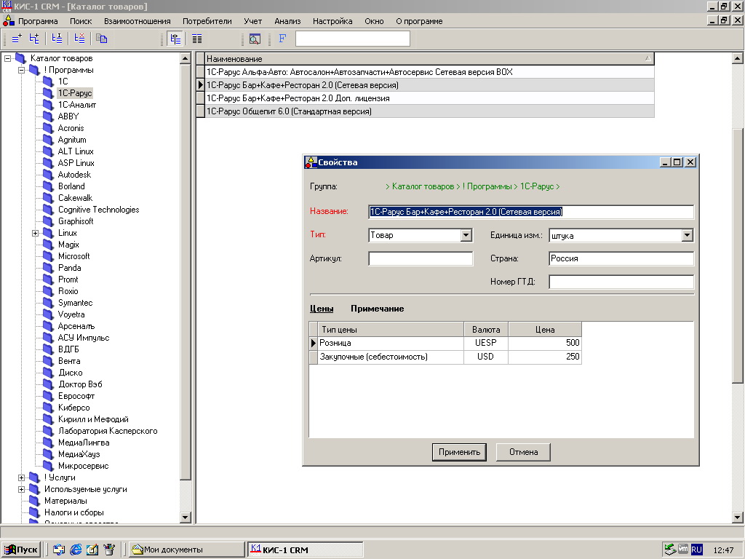Click the Наименование column header
This screenshot has height=559, width=745.
[x=429, y=59]
